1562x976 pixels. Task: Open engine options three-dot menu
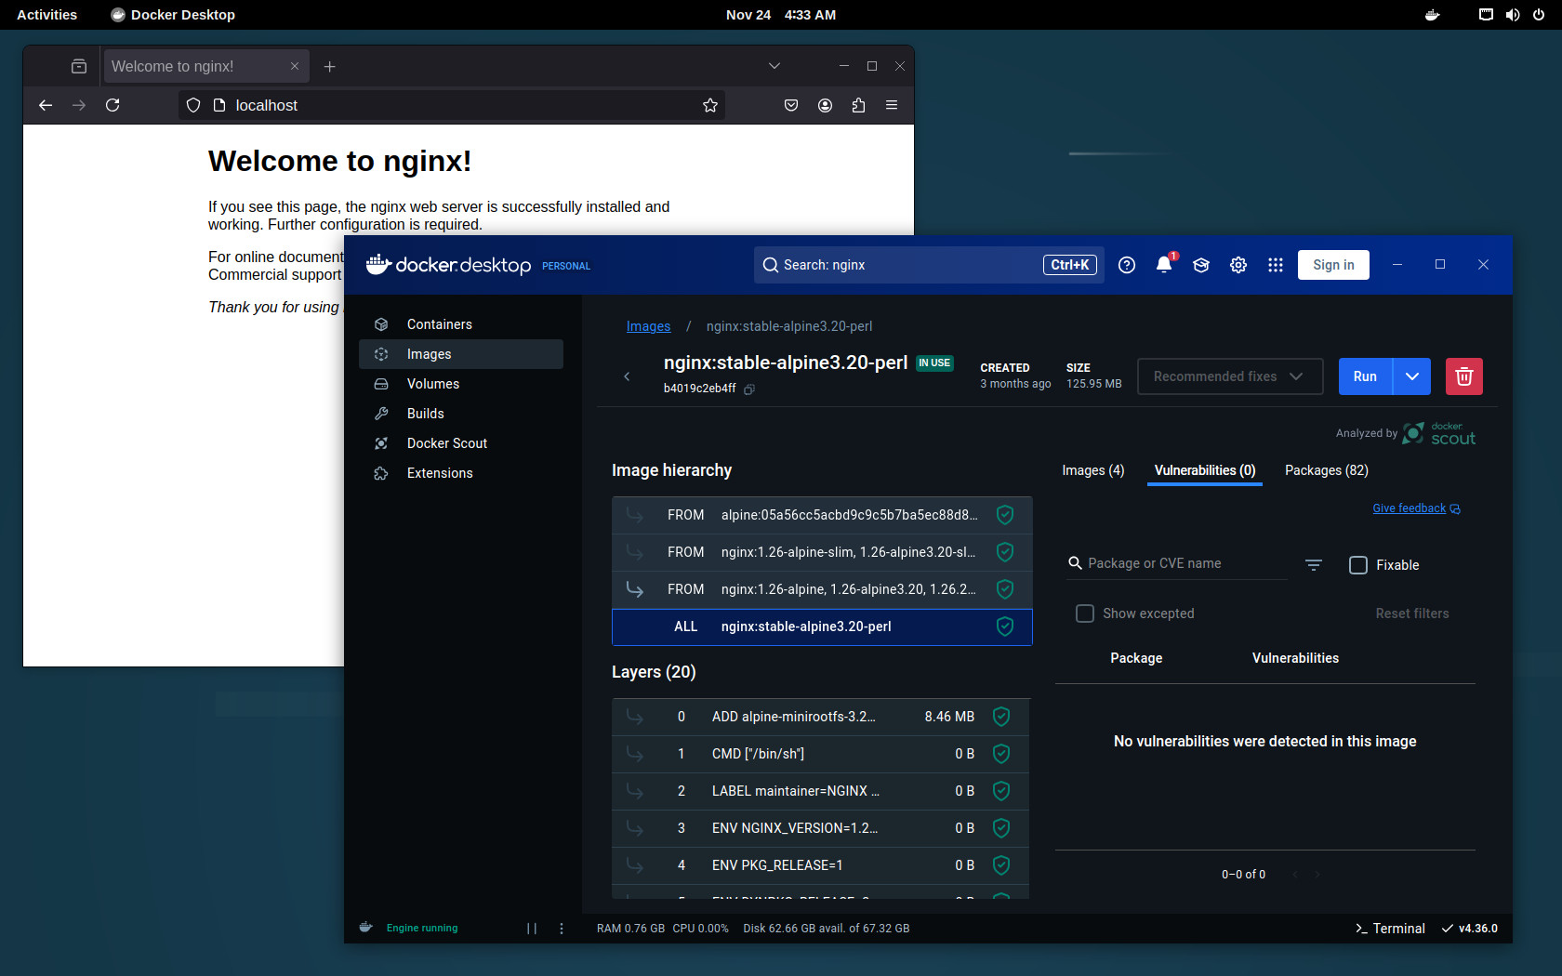562,929
